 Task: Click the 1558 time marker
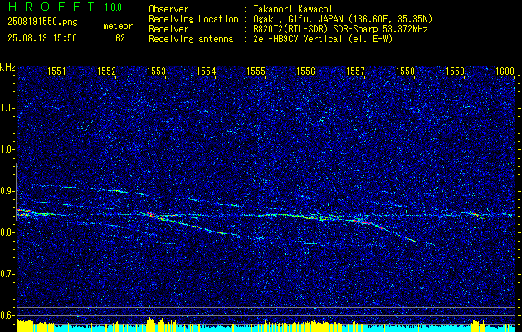pos(406,71)
